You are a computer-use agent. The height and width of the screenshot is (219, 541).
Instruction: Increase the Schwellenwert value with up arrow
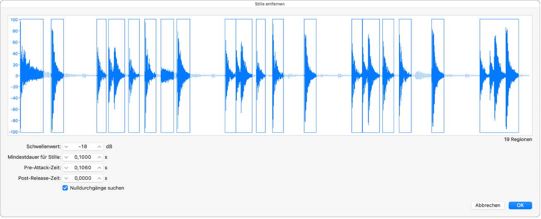point(99,147)
